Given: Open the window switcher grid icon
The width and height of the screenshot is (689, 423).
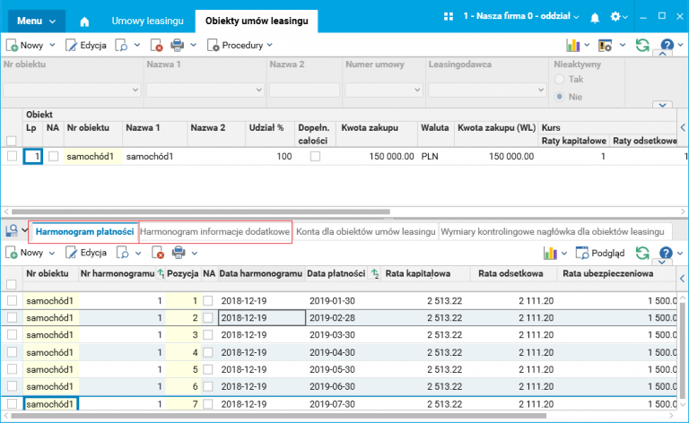Looking at the screenshot, I should click(x=449, y=17).
